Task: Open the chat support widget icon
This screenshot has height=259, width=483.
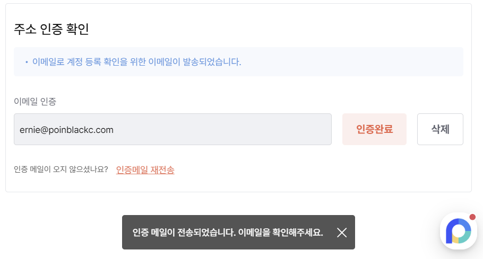Action: coord(459,231)
